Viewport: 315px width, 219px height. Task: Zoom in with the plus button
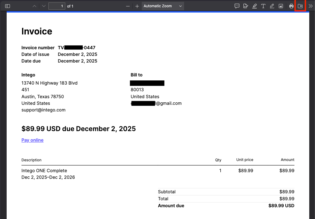[x=137, y=6]
